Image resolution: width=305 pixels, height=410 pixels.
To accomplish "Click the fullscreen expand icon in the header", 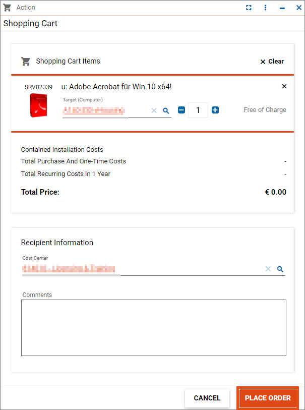I will [249, 8].
